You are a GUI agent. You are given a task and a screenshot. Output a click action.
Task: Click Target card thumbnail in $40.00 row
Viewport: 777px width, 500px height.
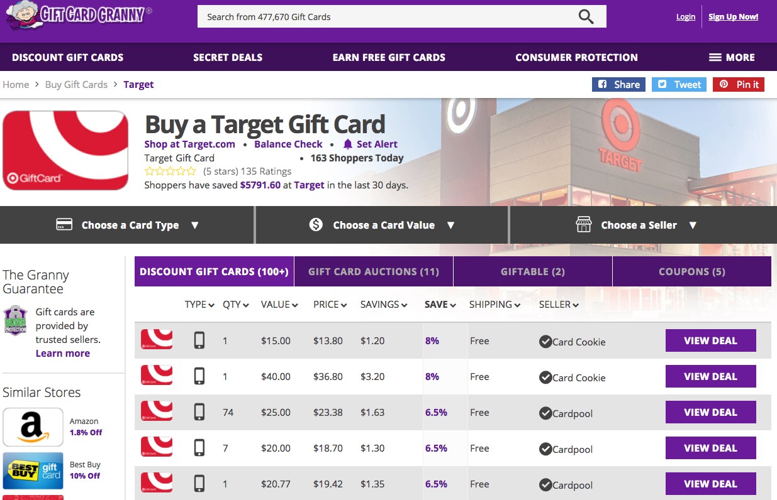pyautogui.click(x=157, y=376)
